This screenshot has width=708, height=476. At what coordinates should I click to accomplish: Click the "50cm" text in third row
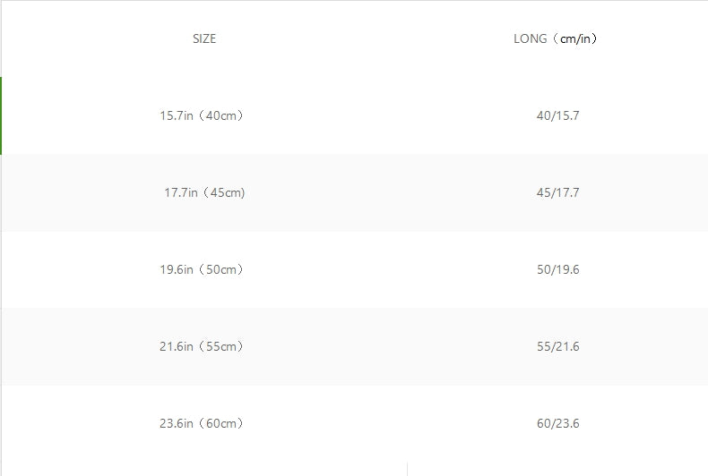(221, 269)
